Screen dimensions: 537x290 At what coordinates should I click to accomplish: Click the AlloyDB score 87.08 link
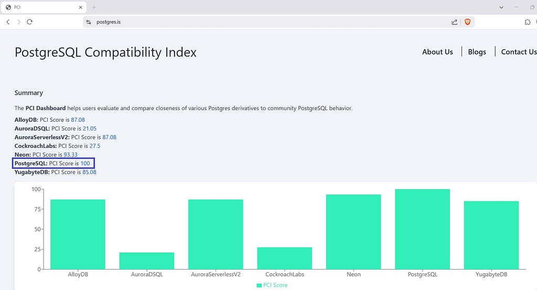(78, 120)
